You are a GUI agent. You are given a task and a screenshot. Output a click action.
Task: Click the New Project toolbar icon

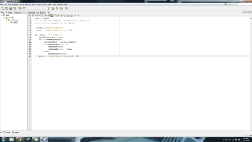click(x=7, y=8)
